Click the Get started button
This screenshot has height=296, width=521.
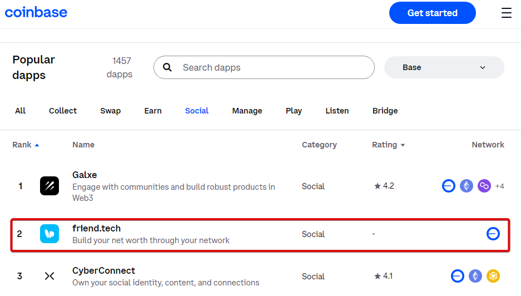(432, 13)
